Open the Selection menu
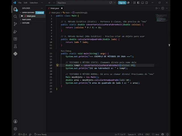 tap(34, 3)
